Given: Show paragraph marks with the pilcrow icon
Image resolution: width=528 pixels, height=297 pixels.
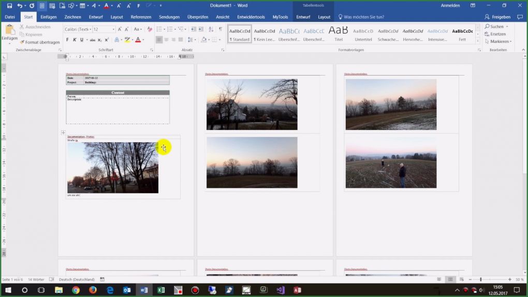Looking at the screenshot, I should (220, 29).
